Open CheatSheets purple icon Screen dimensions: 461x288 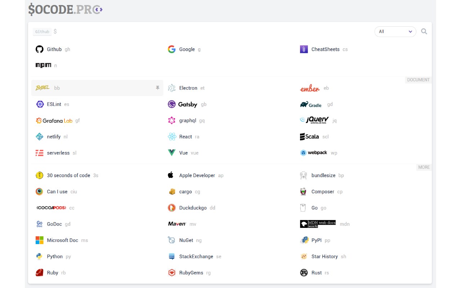304,49
